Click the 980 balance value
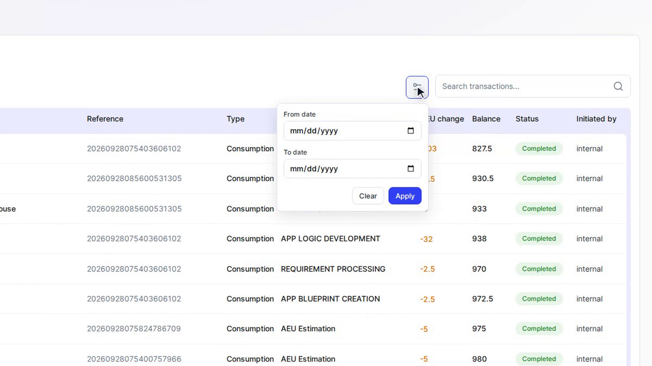 coord(479,359)
